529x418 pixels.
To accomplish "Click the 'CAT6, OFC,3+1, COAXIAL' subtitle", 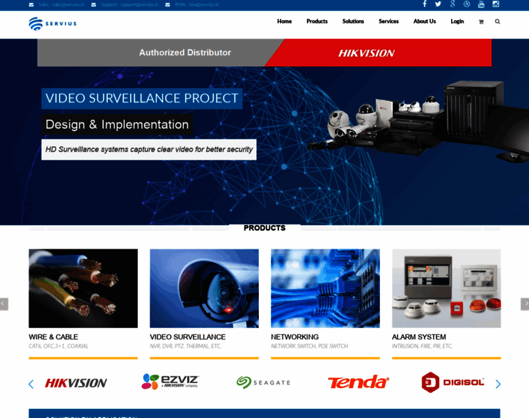I will coord(58,346).
